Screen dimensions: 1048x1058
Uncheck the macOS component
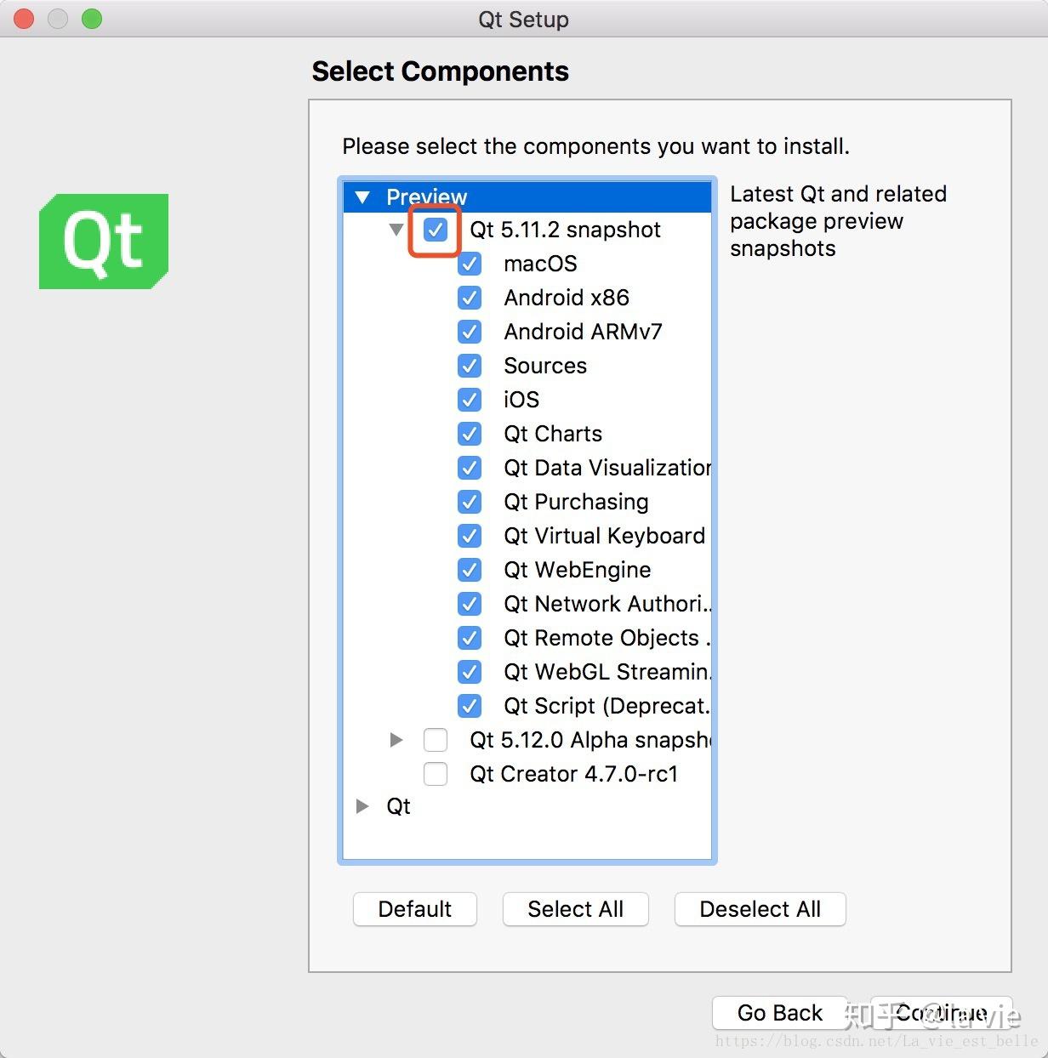[x=470, y=264]
